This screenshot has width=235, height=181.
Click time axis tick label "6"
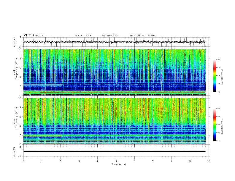134,161
